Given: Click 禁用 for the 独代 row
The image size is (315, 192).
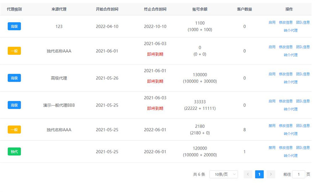Looking at the screenshot, I should pyautogui.click(x=272, y=148).
